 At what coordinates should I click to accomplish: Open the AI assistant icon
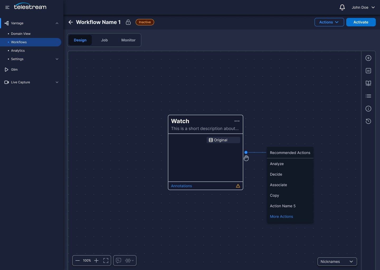point(368,71)
